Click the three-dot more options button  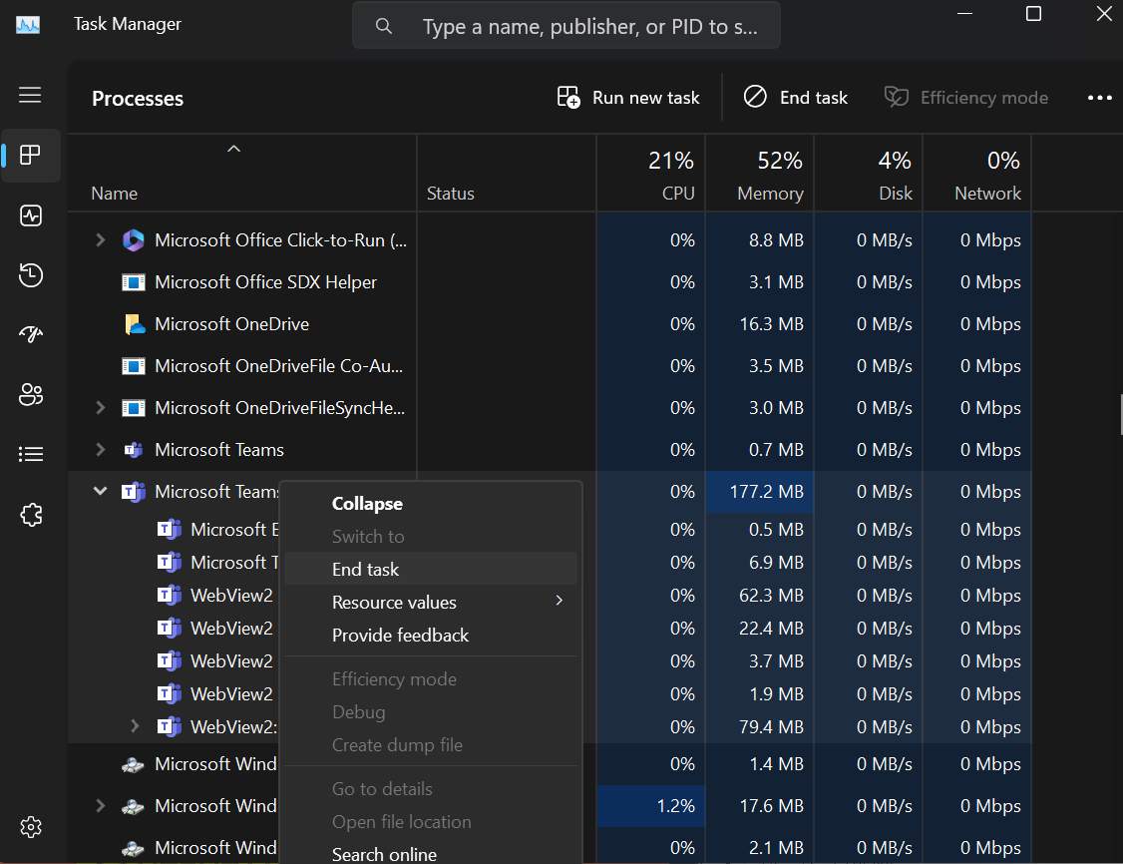coord(1099,98)
